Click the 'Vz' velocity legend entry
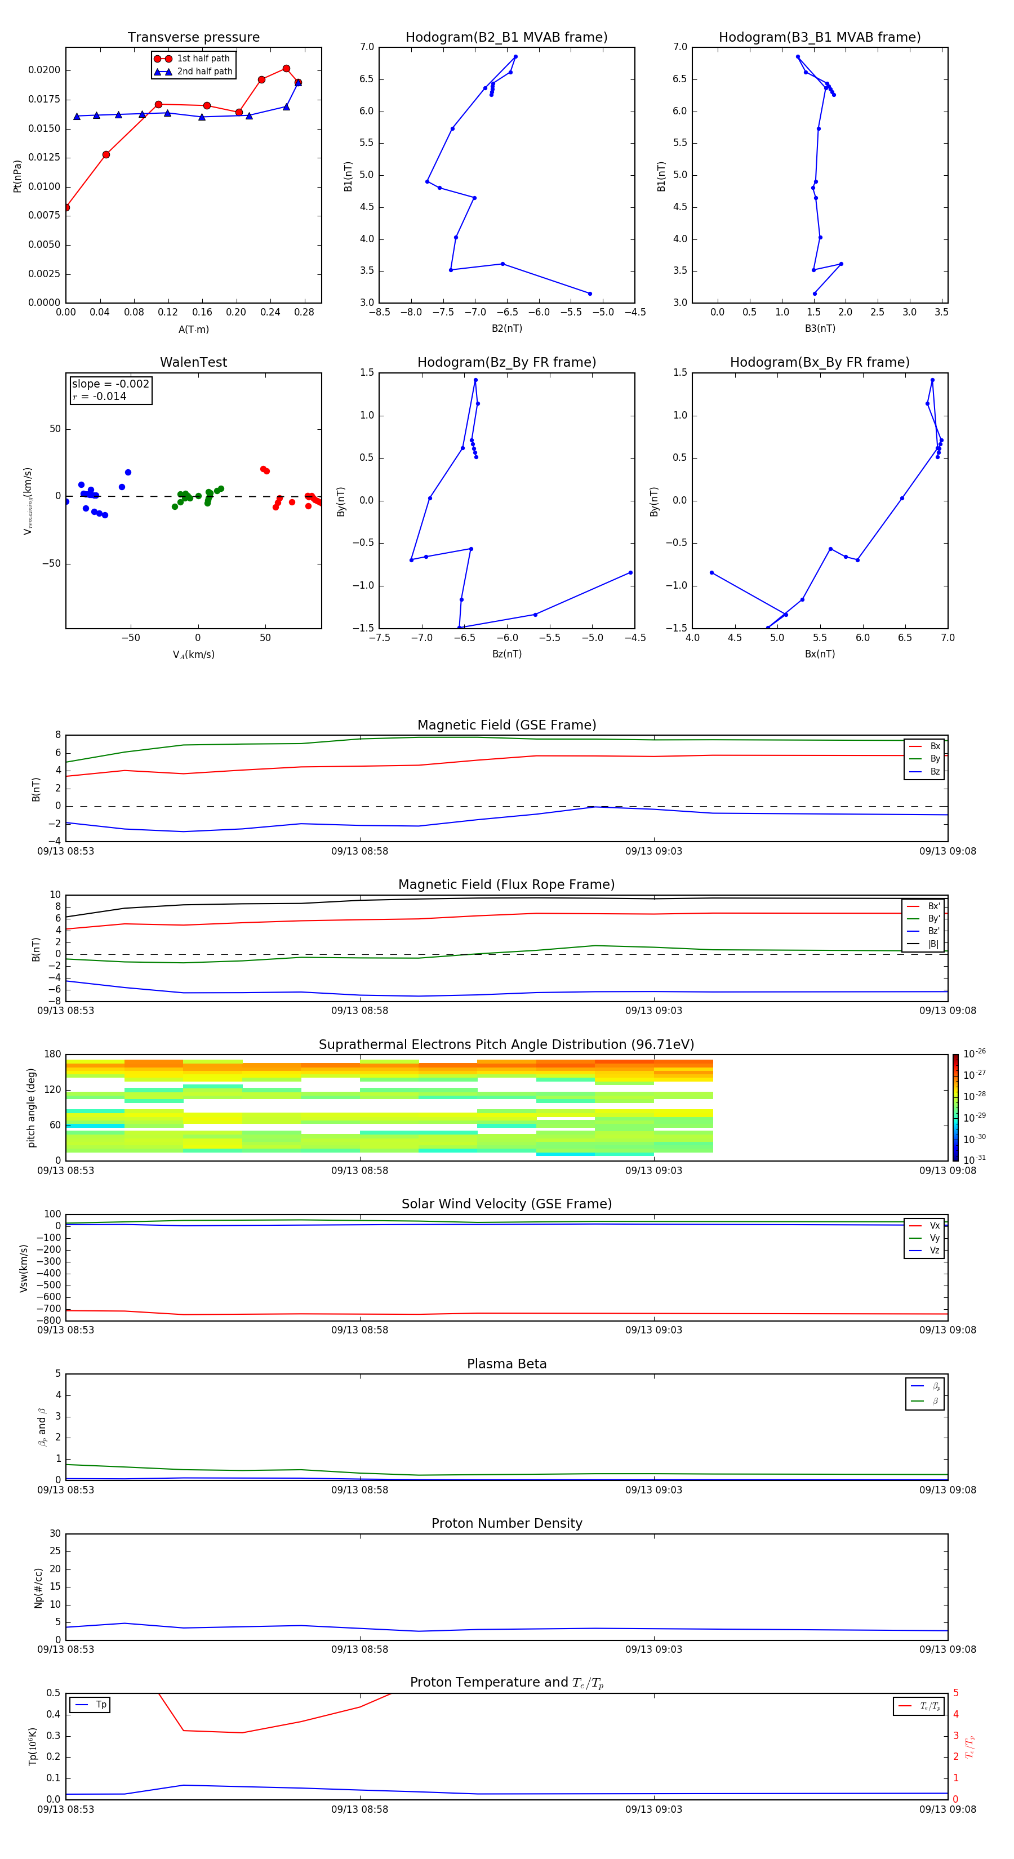The width and height of the screenshot is (1014, 1859). pos(924,1251)
